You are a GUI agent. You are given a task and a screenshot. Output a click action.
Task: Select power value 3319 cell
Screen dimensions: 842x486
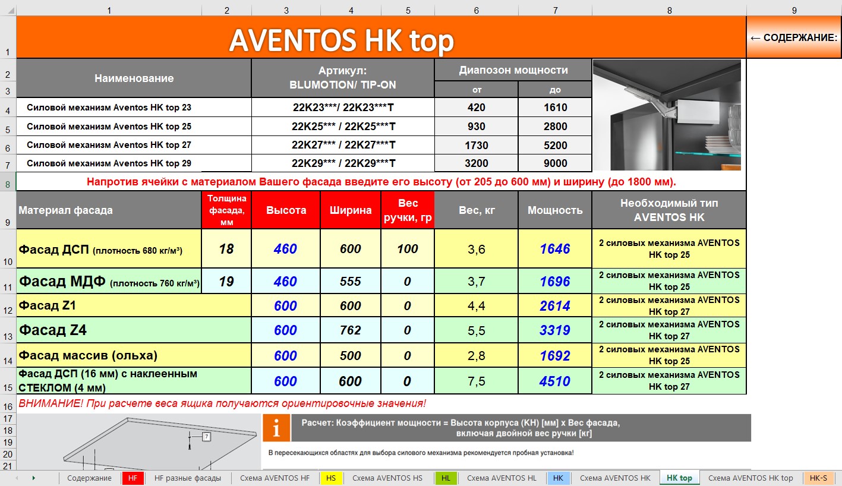coord(555,330)
